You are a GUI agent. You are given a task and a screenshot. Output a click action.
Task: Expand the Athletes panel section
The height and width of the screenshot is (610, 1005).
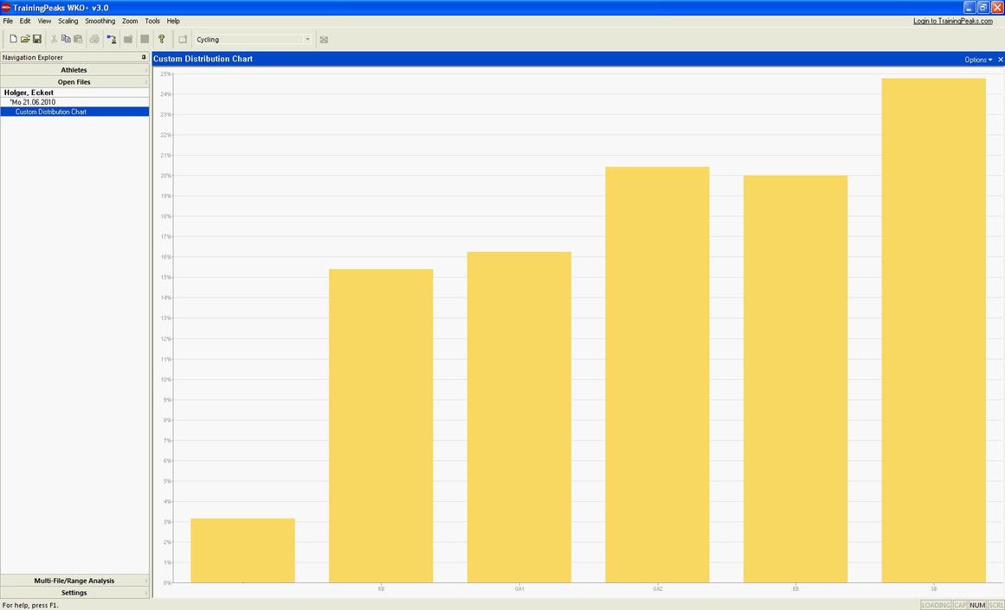click(74, 70)
